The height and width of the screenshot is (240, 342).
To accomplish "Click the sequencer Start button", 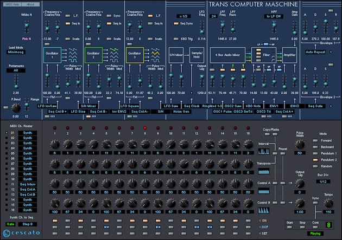I will tap(289, 227).
